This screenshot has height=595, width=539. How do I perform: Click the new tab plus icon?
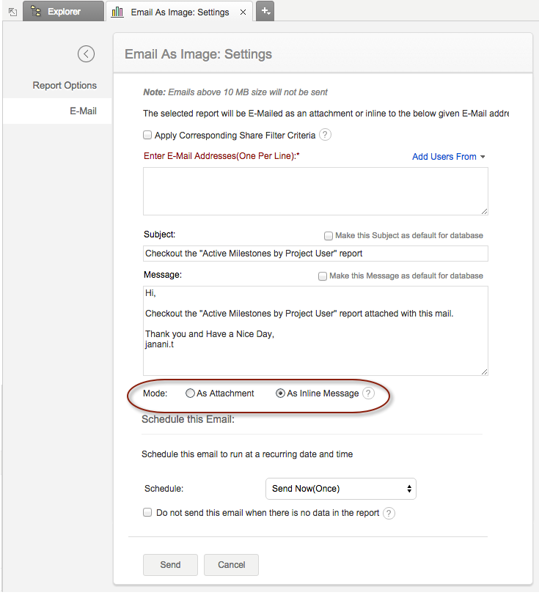tap(265, 11)
